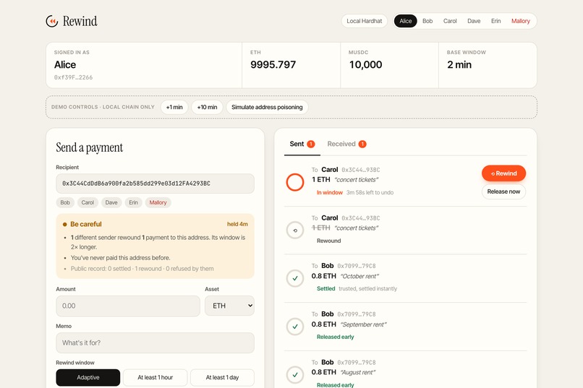Click the Send a payment heading

click(89, 147)
